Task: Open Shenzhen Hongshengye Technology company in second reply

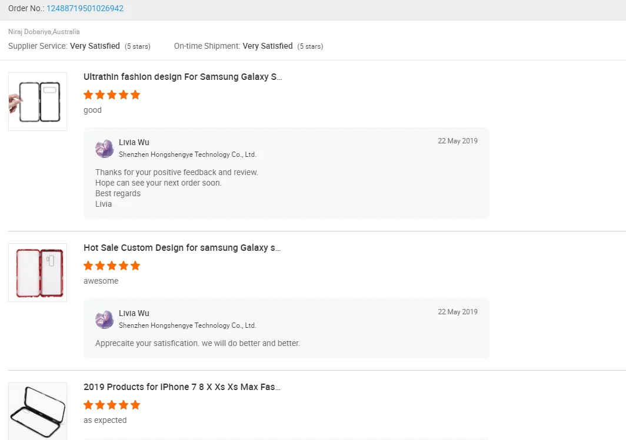Action: (x=187, y=325)
